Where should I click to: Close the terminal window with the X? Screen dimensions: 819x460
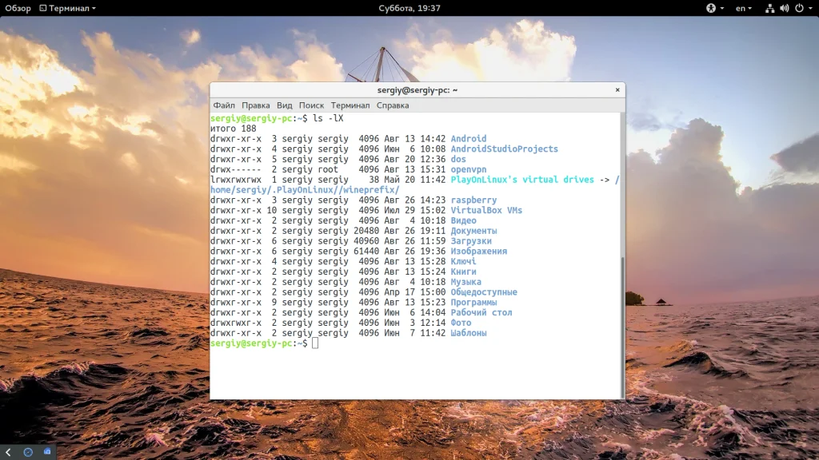(x=617, y=90)
